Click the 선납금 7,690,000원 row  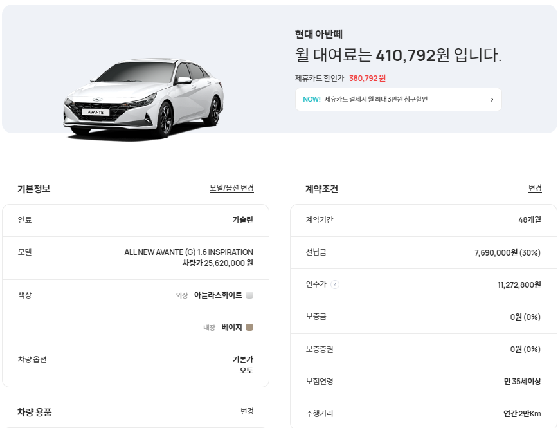coord(420,252)
